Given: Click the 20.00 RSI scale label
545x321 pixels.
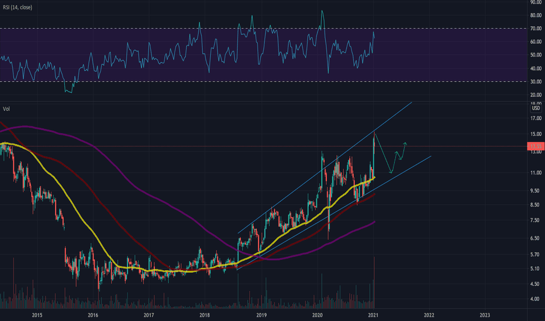Looking at the screenshot, I should 536,95.
